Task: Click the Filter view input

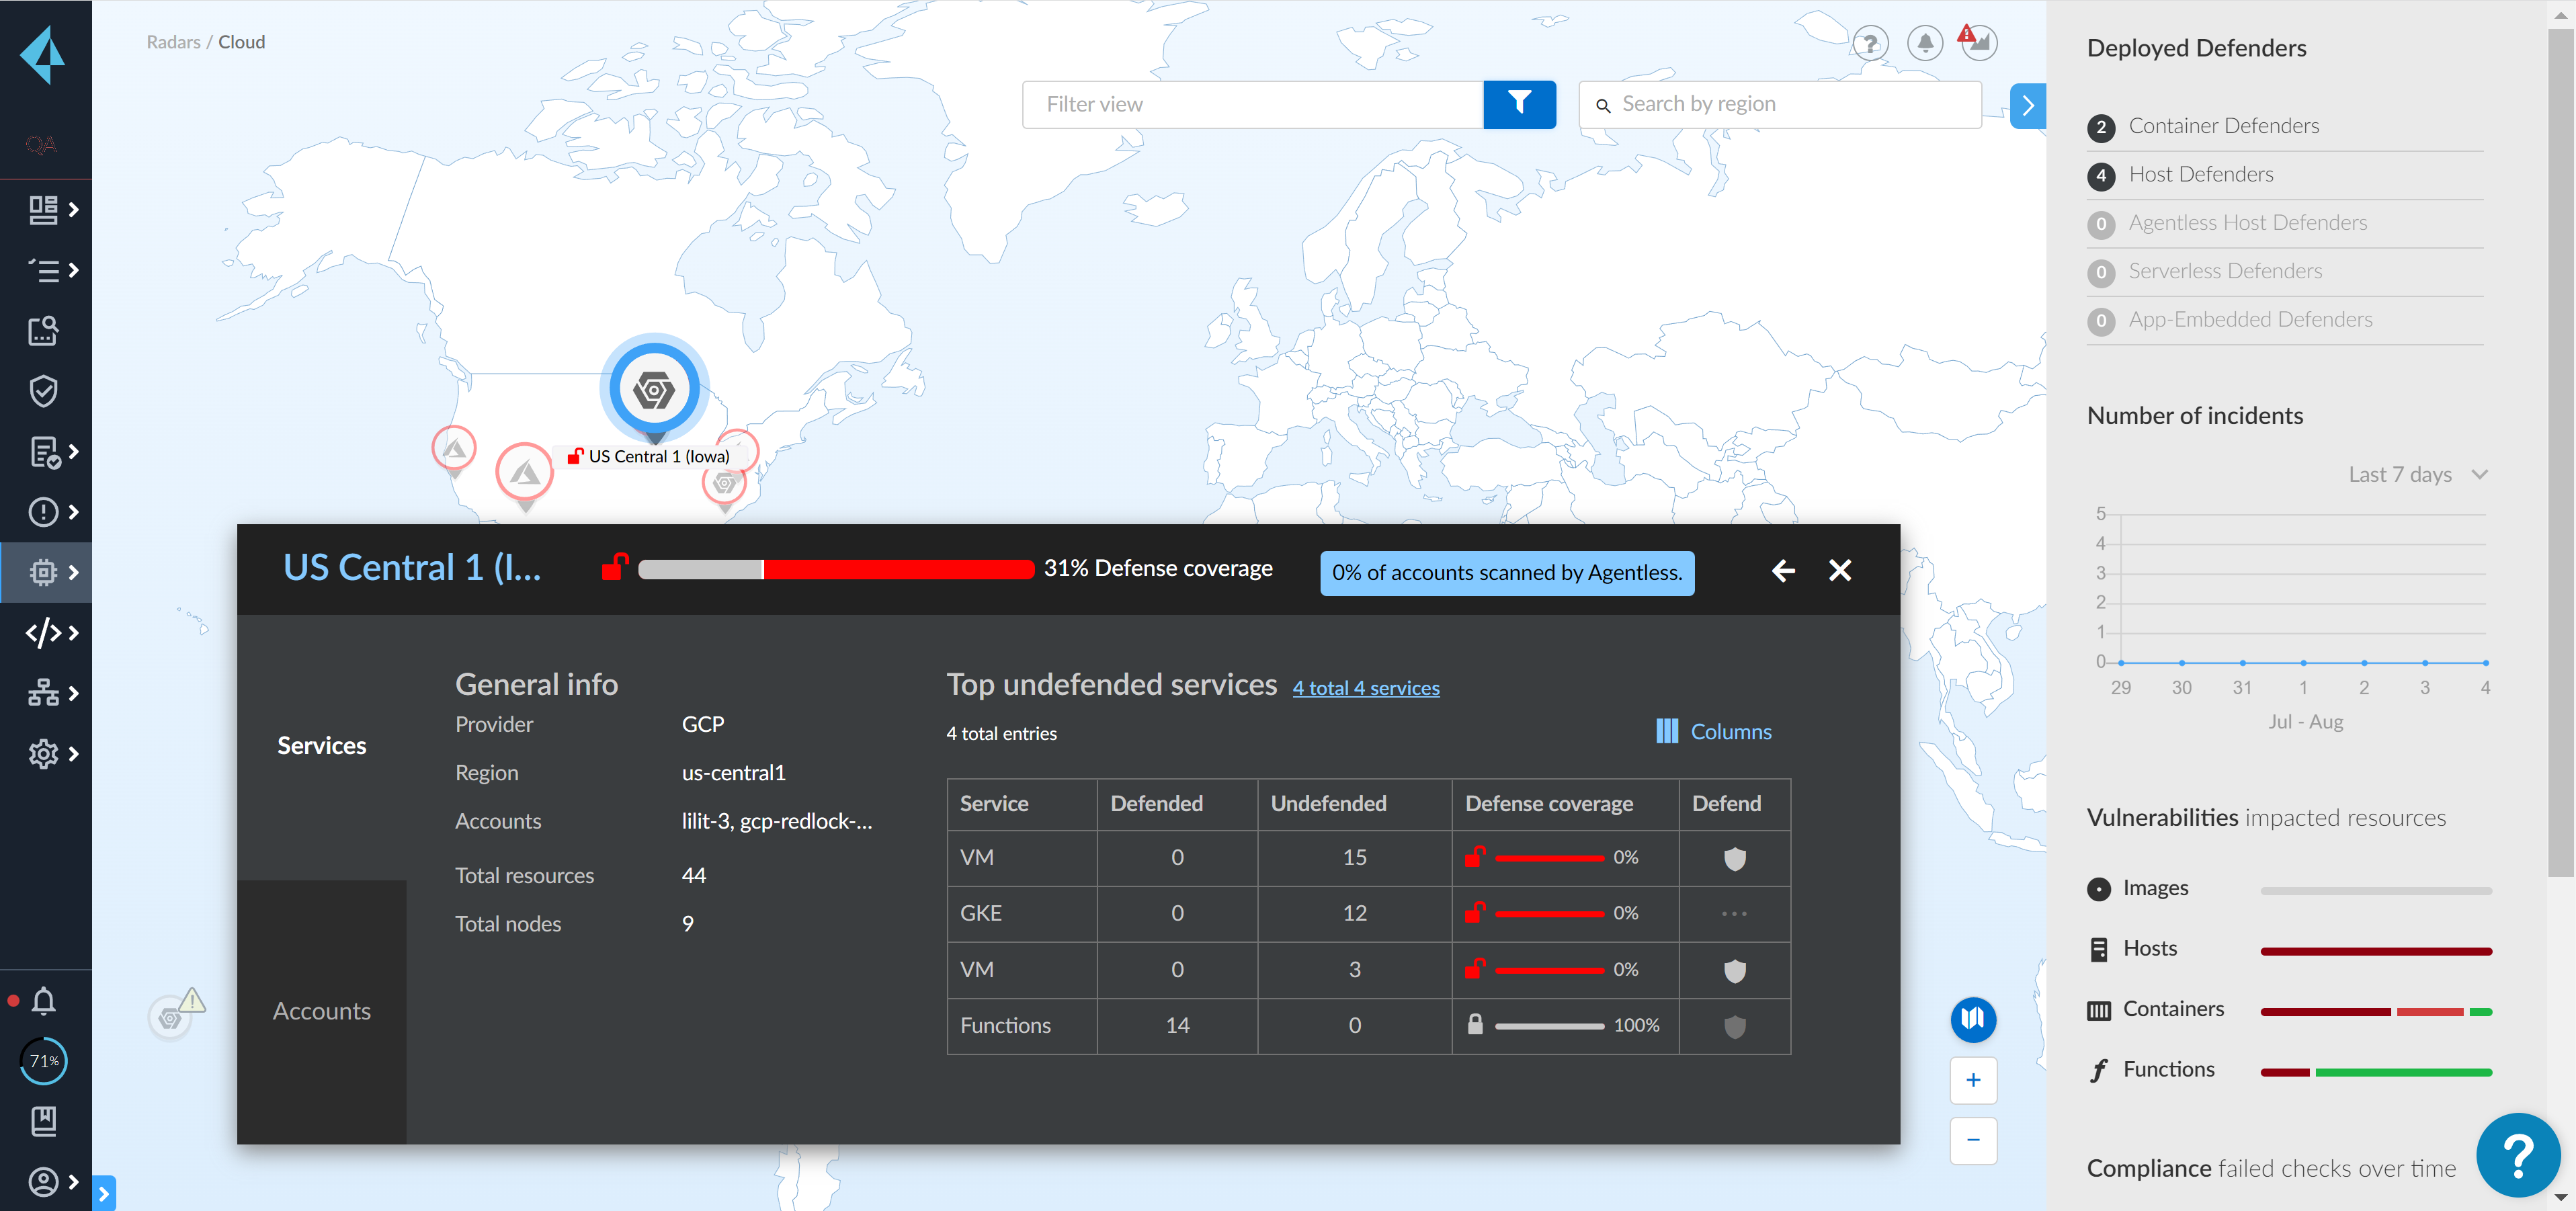Action: tap(1252, 104)
